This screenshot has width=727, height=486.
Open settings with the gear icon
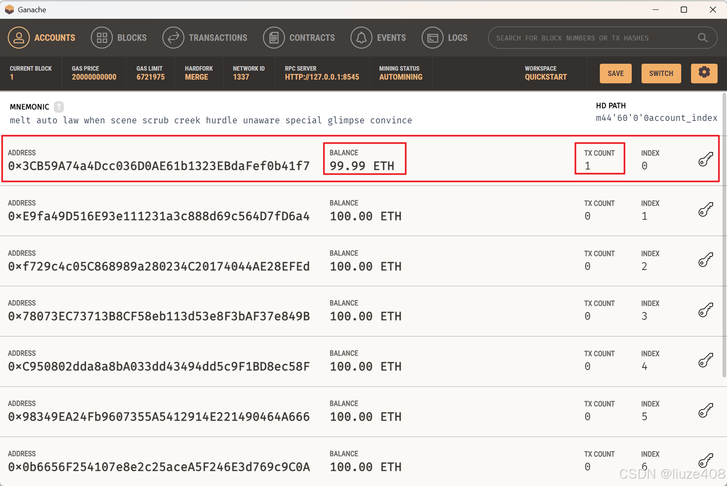point(704,74)
